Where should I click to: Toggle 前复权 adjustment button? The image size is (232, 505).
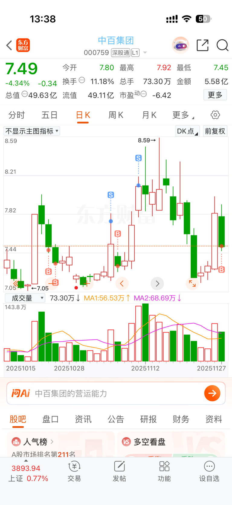point(215,131)
